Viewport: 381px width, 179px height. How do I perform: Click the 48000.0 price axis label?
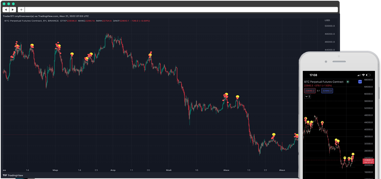click(x=330, y=34)
